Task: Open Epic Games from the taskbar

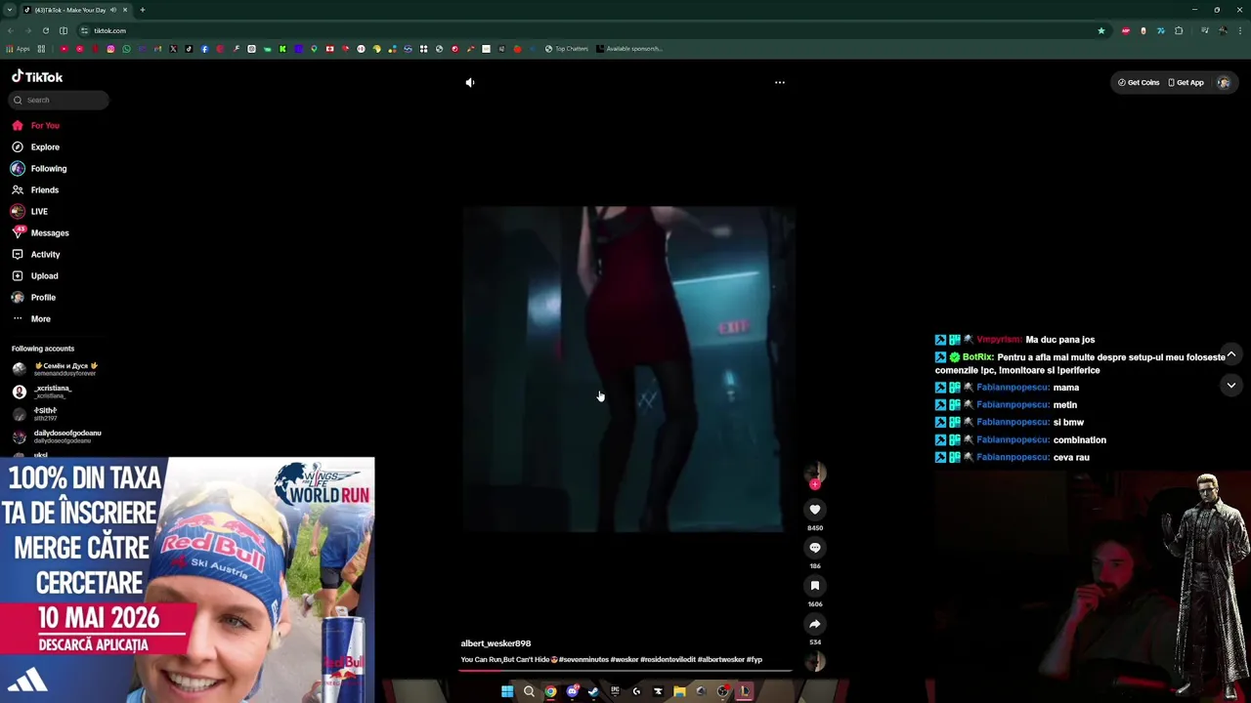Action: 615,691
